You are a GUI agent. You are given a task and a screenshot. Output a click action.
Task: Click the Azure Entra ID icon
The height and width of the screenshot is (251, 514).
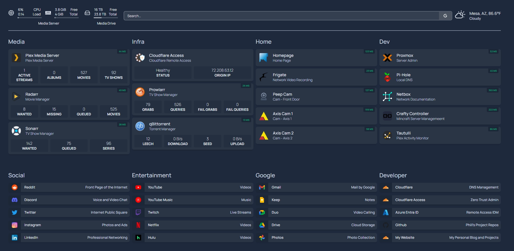pyautogui.click(x=386, y=212)
